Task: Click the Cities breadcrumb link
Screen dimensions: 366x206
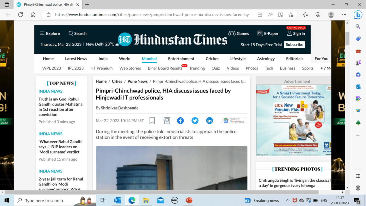Action: click(x=117, y=81)
